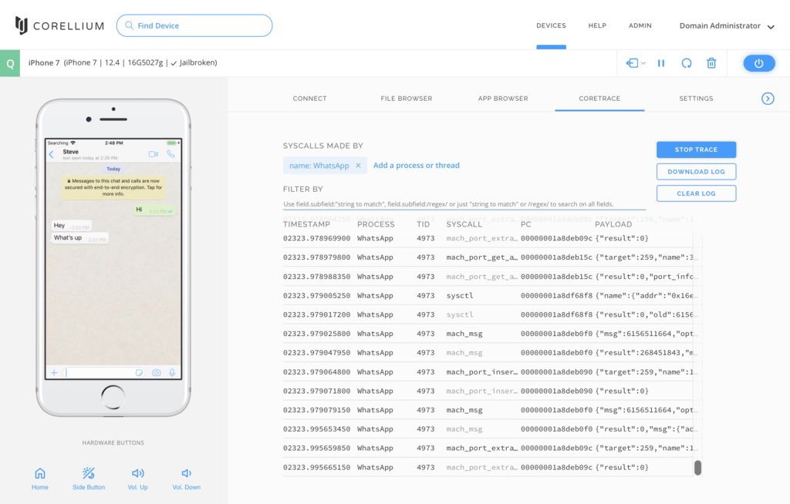
Task: Switch to the Settings tab
Action: (x=696, y=99)
